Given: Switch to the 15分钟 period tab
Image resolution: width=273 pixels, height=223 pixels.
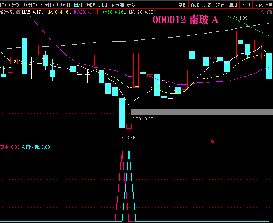Looking at the screenshot, I should tap(30, 5).
